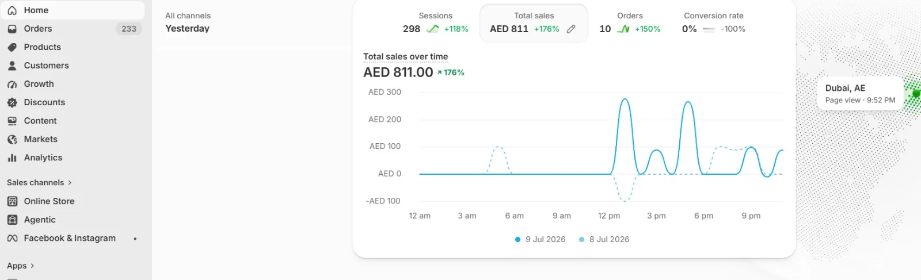Image resolution: width=921 pixels, height=280 pixels.
Task: Select the Markets globe icon
Action: pyautogui.click(x=12, y=139)
